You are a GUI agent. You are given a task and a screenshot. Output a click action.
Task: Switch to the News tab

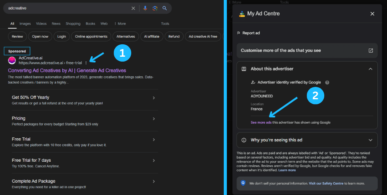pyautogui.click(x=56, y=23)
